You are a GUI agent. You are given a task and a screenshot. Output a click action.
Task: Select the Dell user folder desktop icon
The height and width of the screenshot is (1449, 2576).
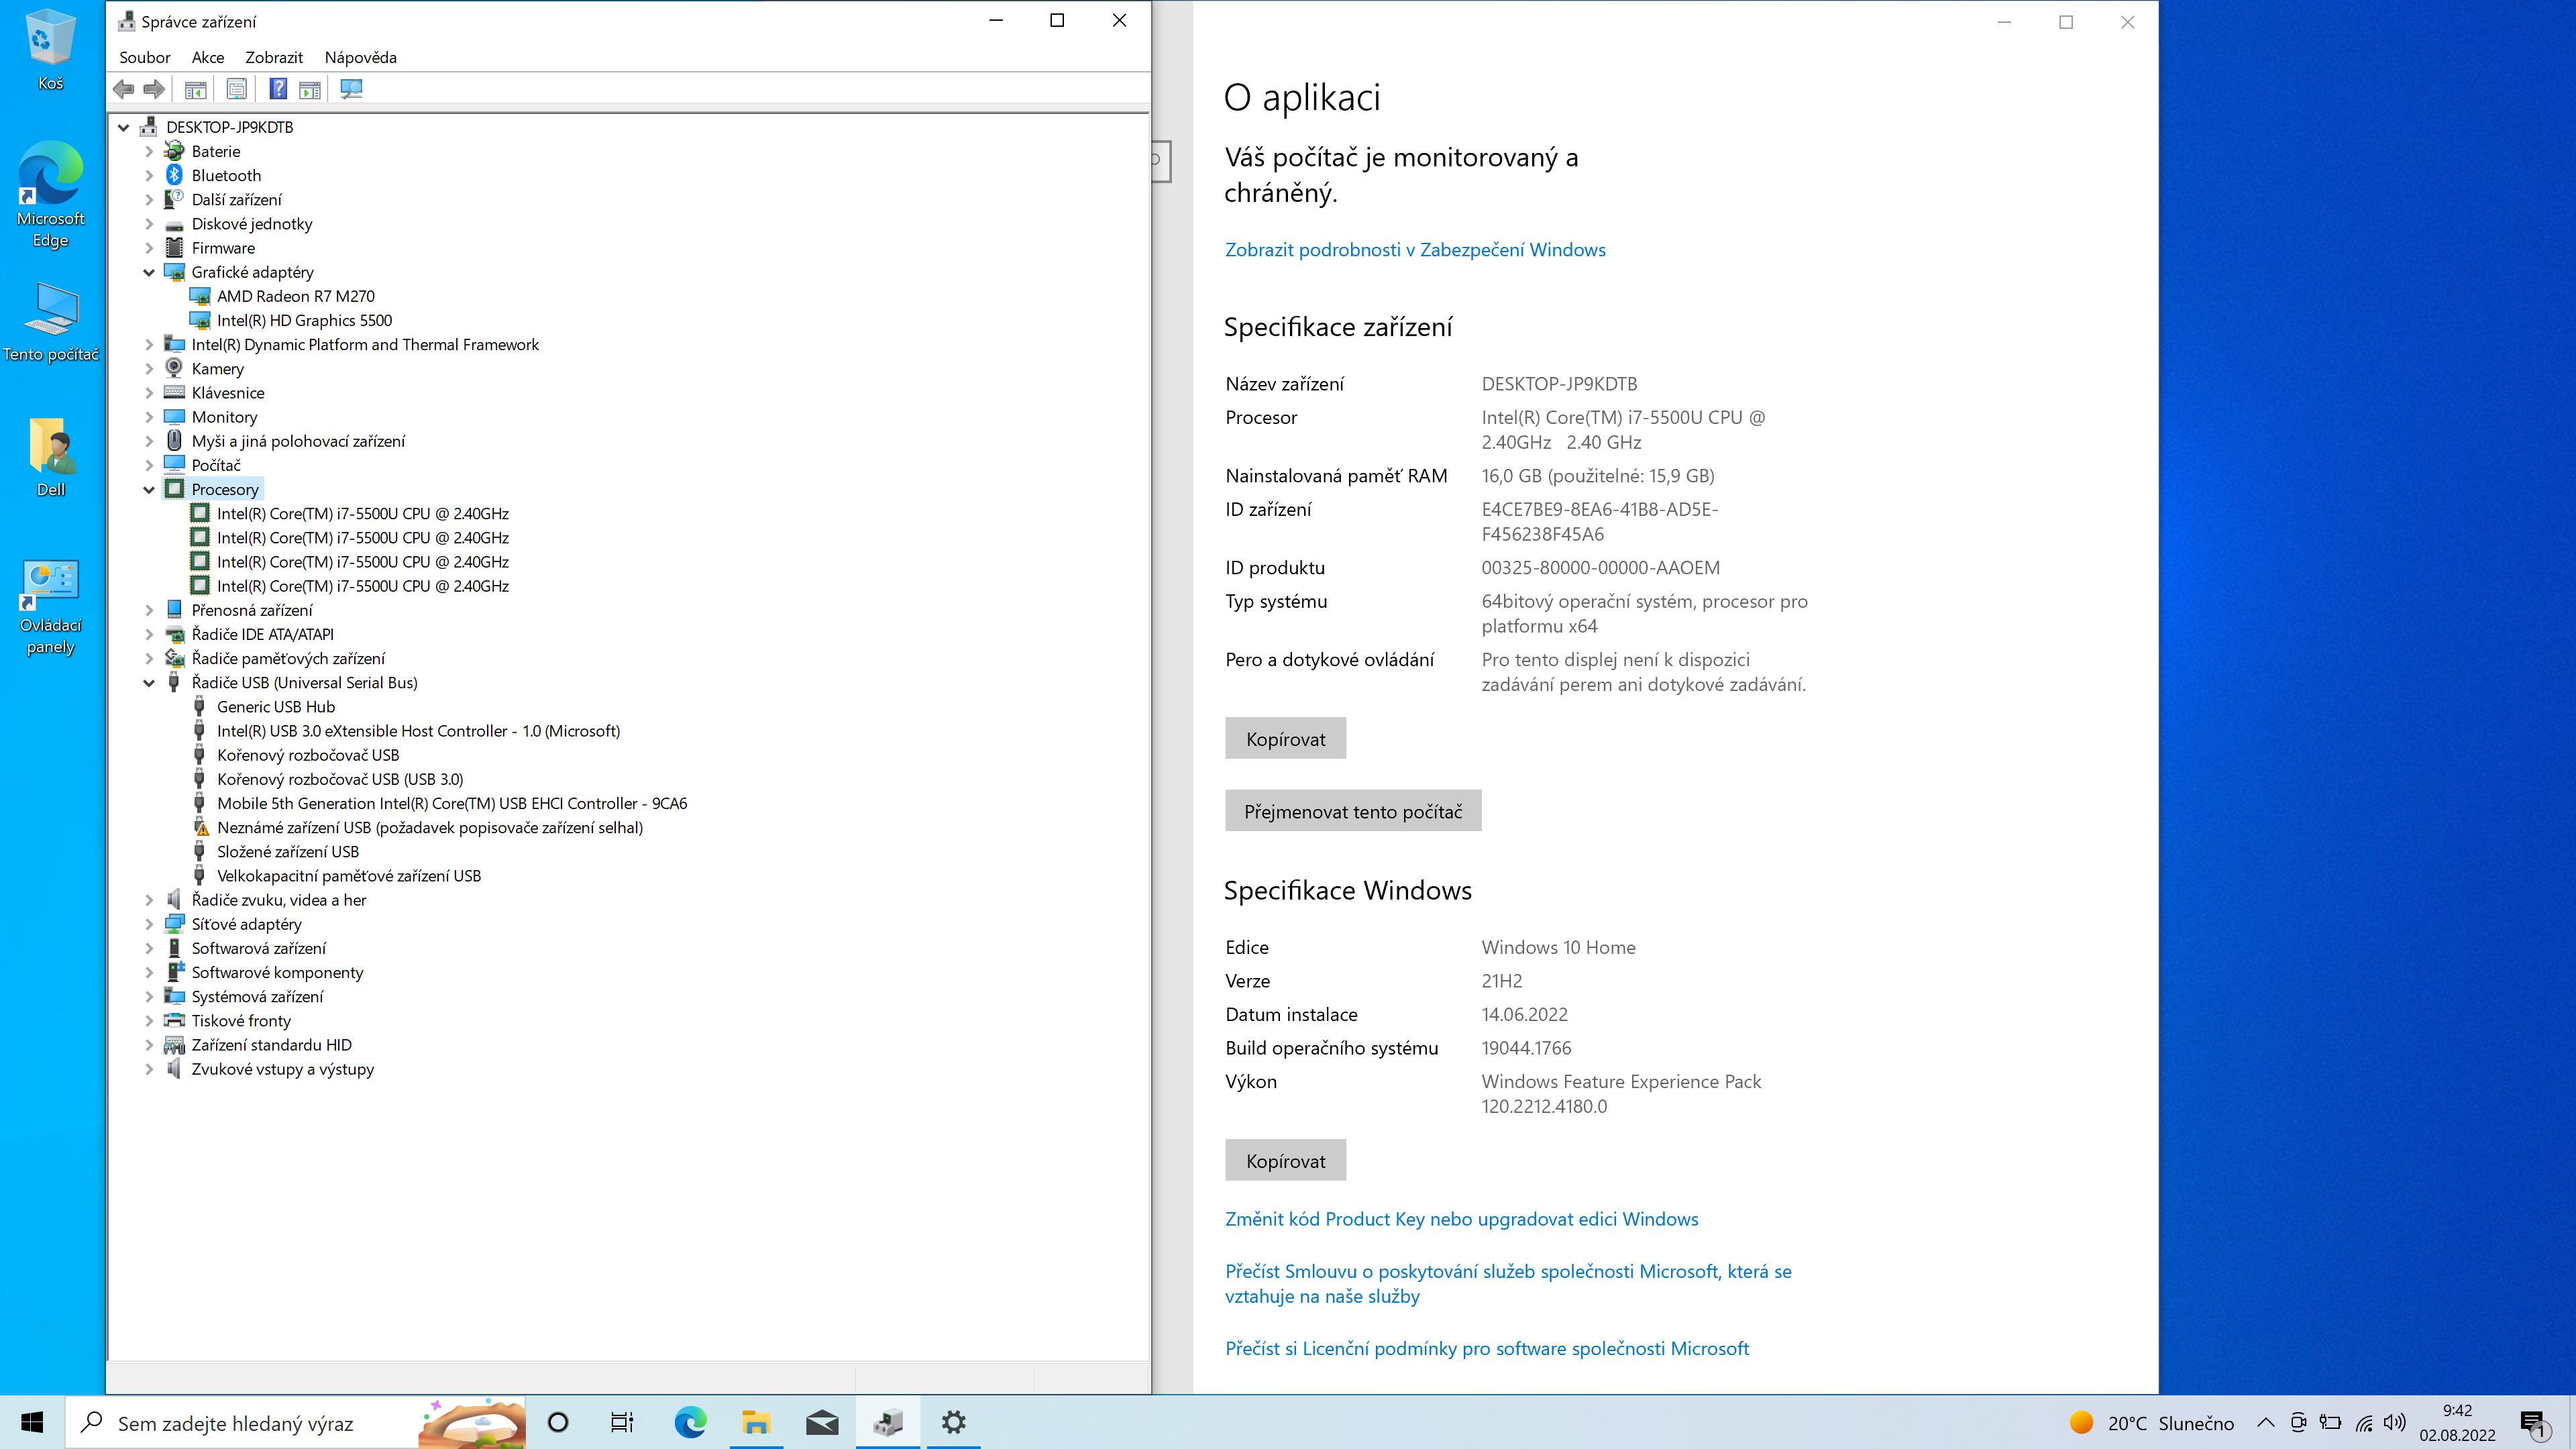click(50, 458)
